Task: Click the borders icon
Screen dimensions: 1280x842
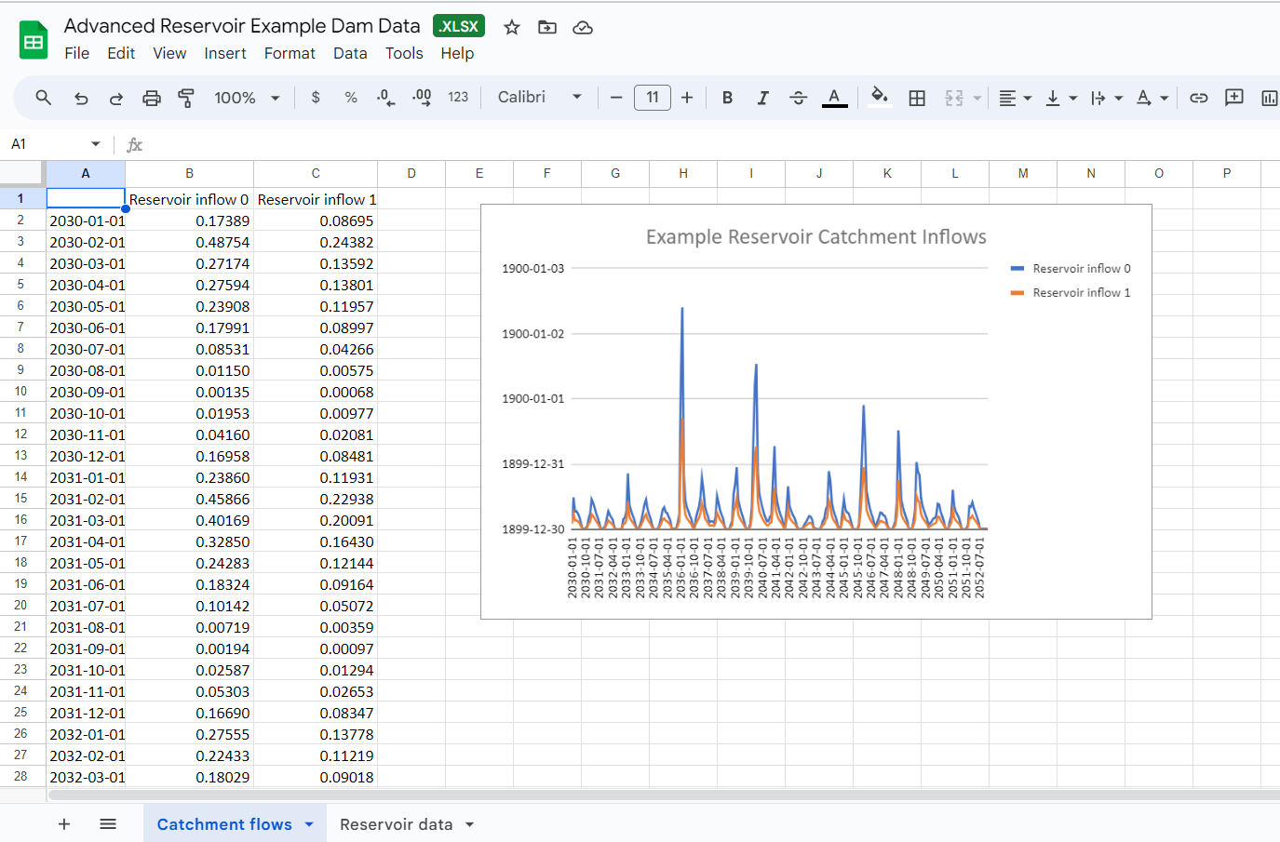Action: click(917, 98)
